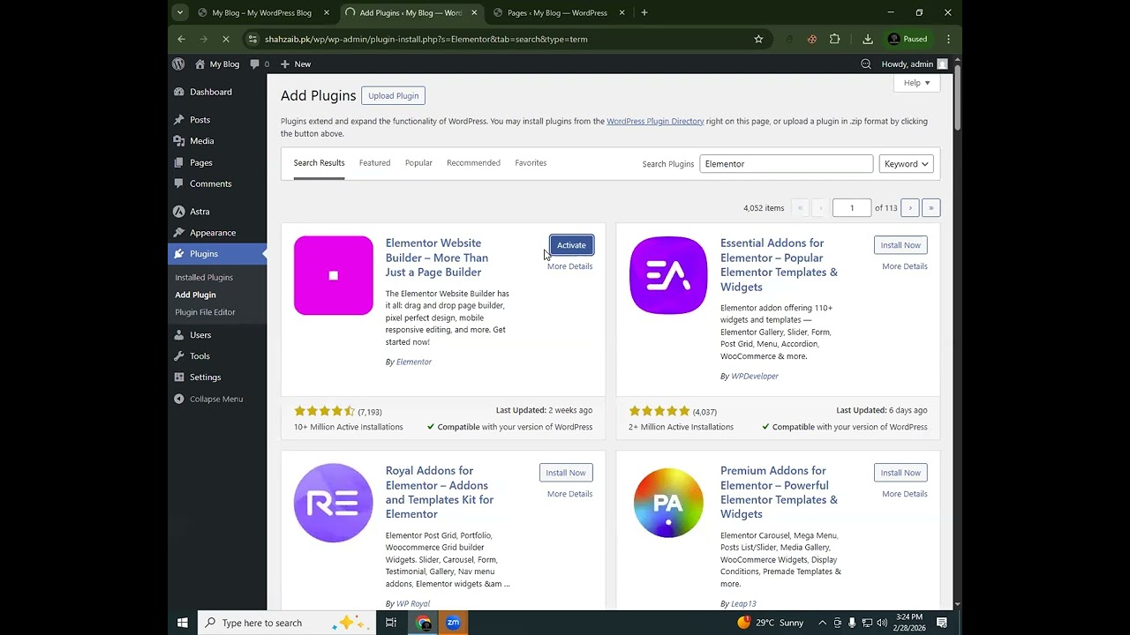The image size is (1130, 635).
Task: Go to next page of plugin results
Action: click(910, 208)
